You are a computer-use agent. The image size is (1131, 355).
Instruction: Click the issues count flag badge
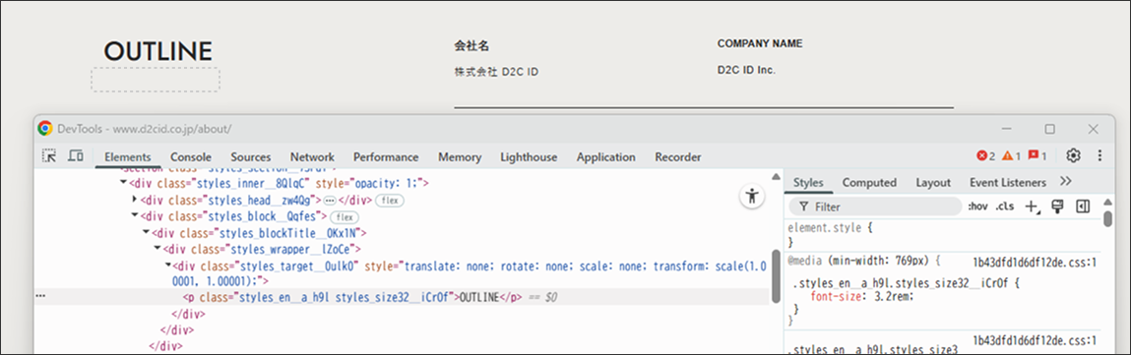point(1037,155)
